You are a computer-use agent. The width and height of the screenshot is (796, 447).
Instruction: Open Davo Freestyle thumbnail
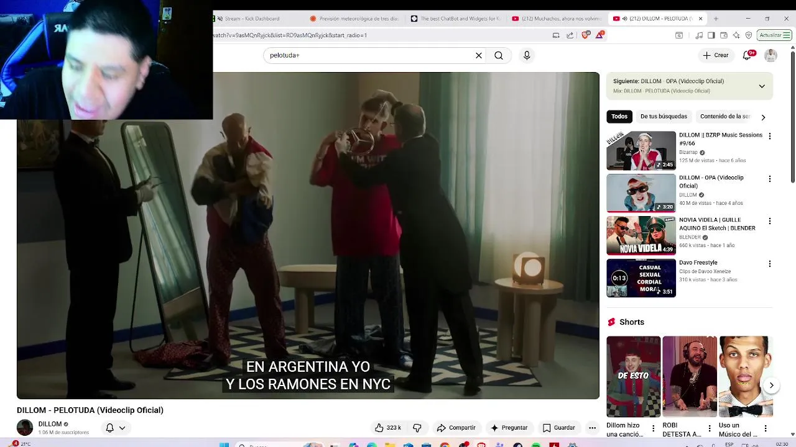(x=641, y=278)
